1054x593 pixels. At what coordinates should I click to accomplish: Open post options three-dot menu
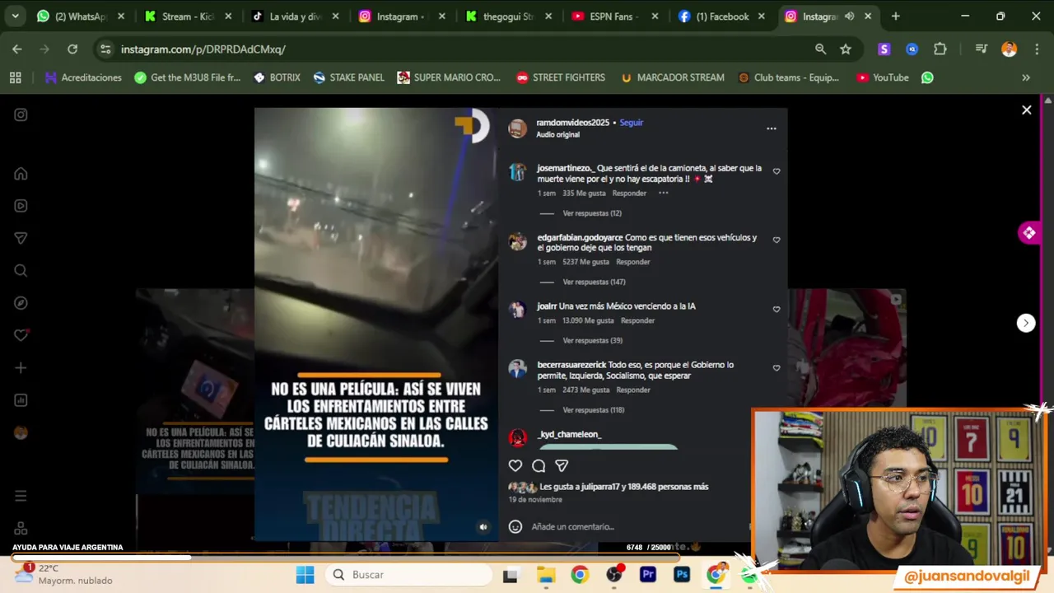click(772, 128)
